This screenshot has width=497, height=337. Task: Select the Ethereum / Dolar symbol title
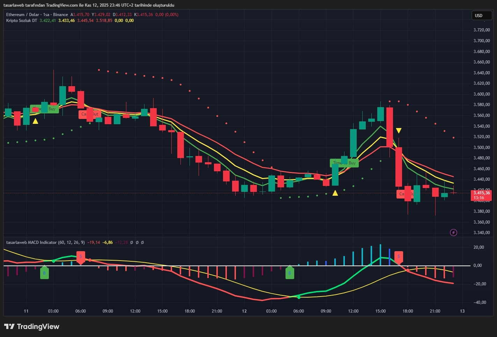click(22, 15)
